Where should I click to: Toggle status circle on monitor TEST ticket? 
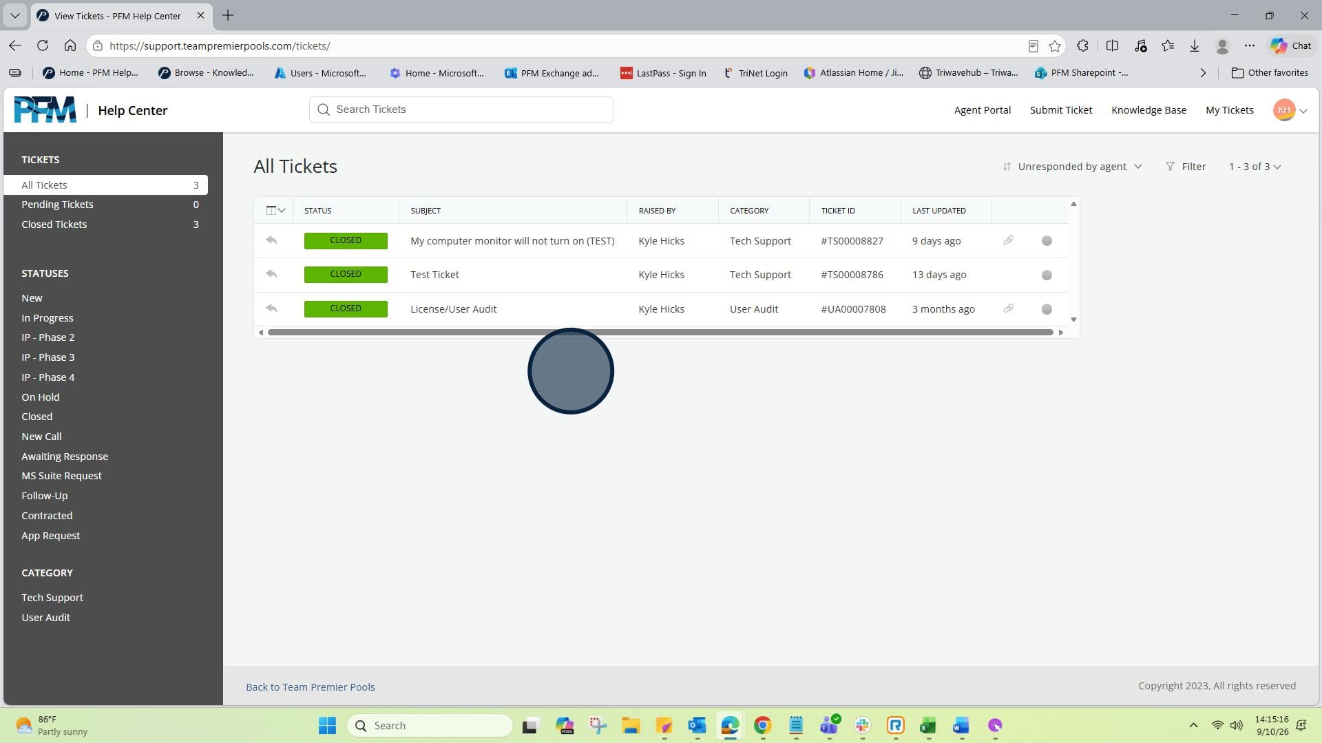pyautogui.click(x=1047, y=241)
